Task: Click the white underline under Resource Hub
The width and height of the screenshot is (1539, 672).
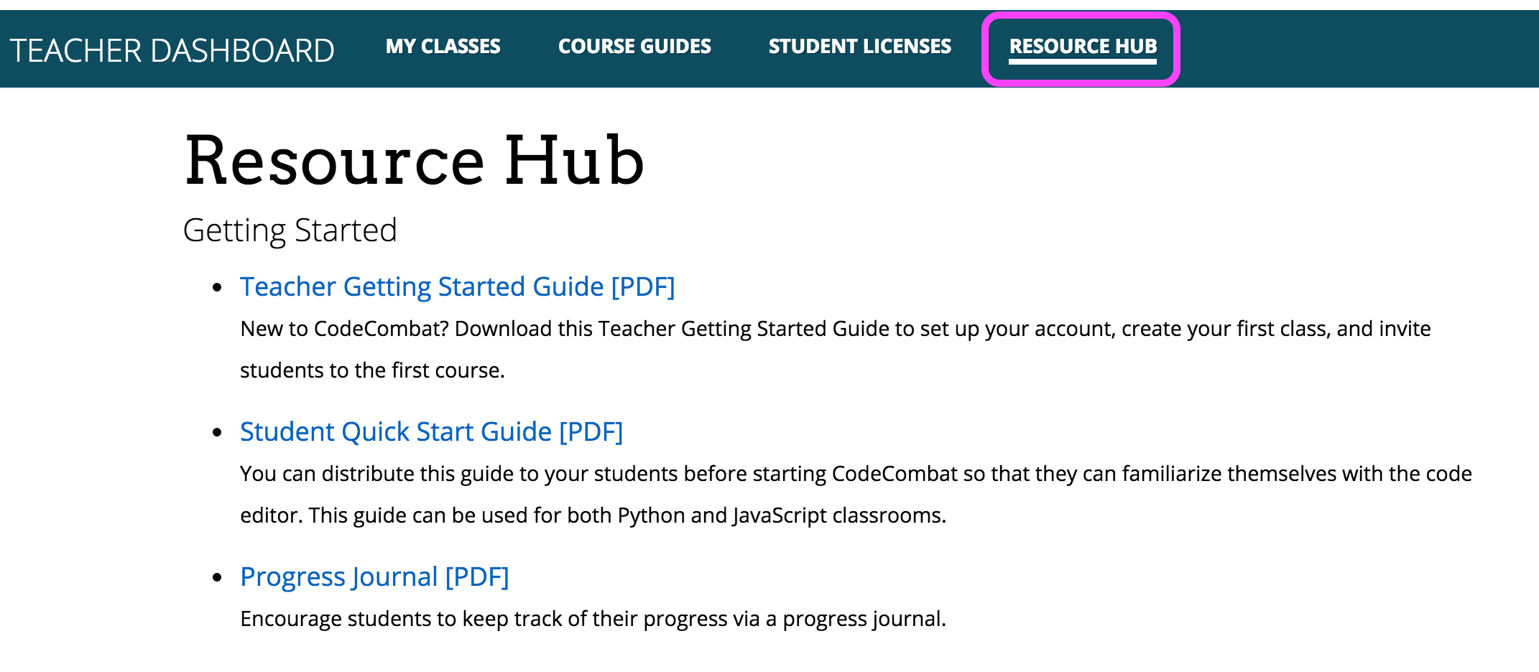Action: 1083,62
